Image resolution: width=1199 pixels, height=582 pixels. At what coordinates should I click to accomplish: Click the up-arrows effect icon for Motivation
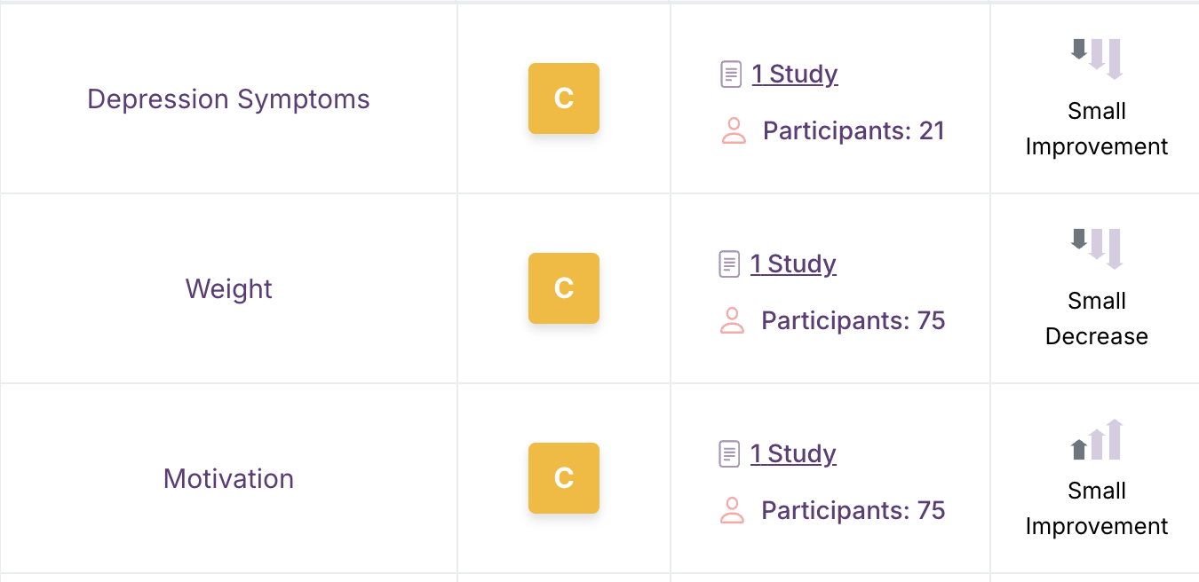click(1097, 439)
